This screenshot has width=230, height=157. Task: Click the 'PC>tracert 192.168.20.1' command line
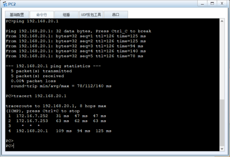click(x=36, y=96)
